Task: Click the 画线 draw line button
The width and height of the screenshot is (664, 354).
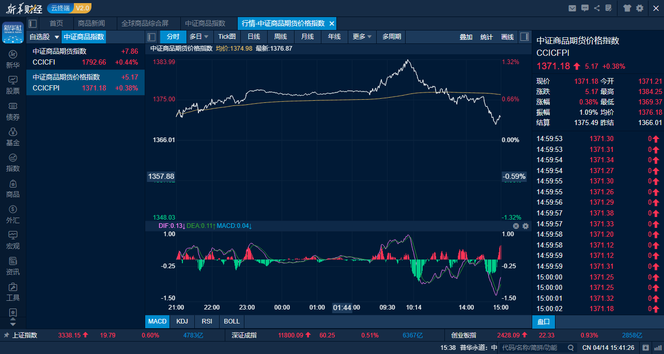Action: [x=507, y=37]
